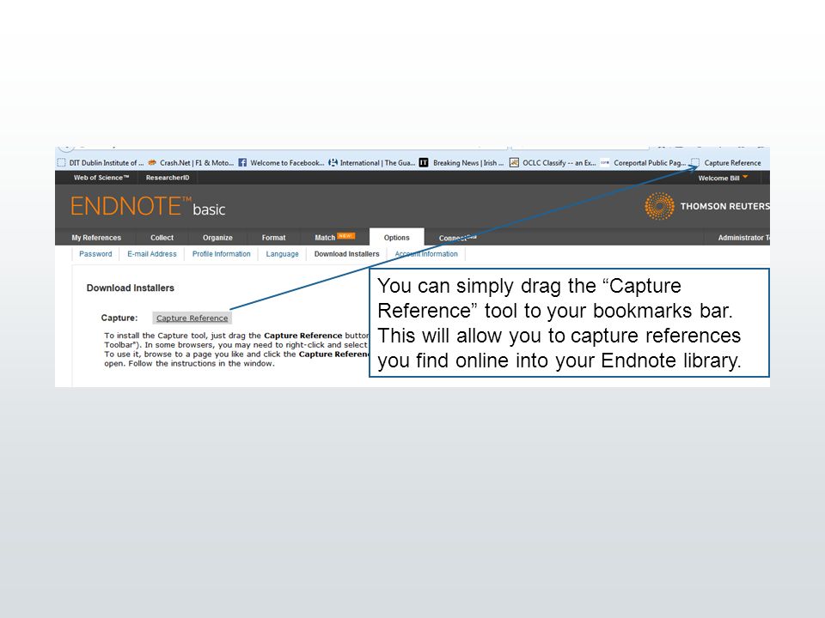Click the Guardian bookmark favicon
825x618 pixels.
tap(333, 163)
